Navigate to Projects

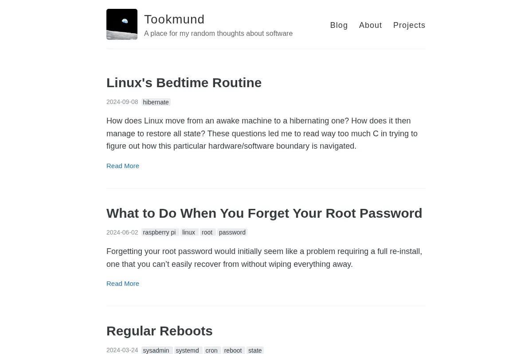pos(409,25)
